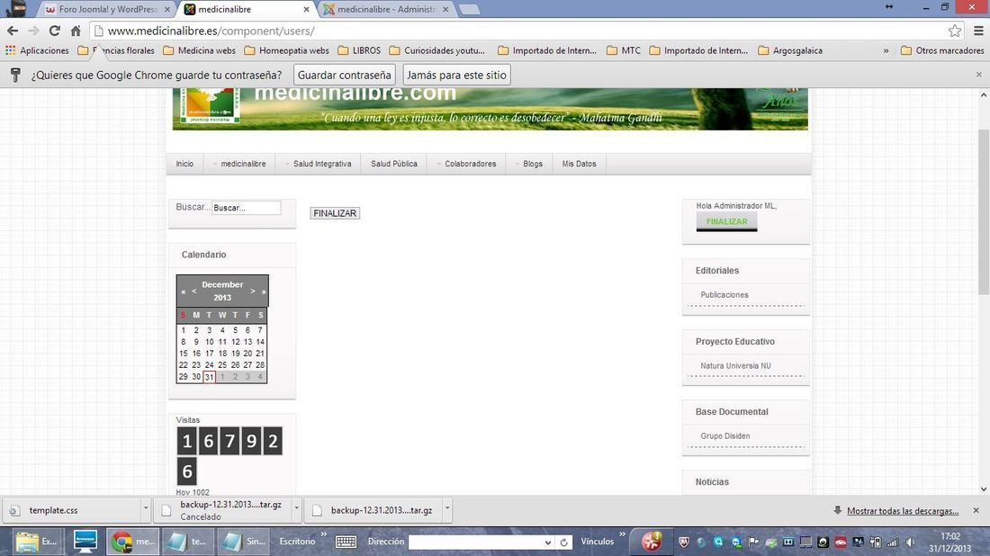Open the Mis Datos menu item
Image resolution: width=990 pixels, height=556 pixels.
coord(579,164)
